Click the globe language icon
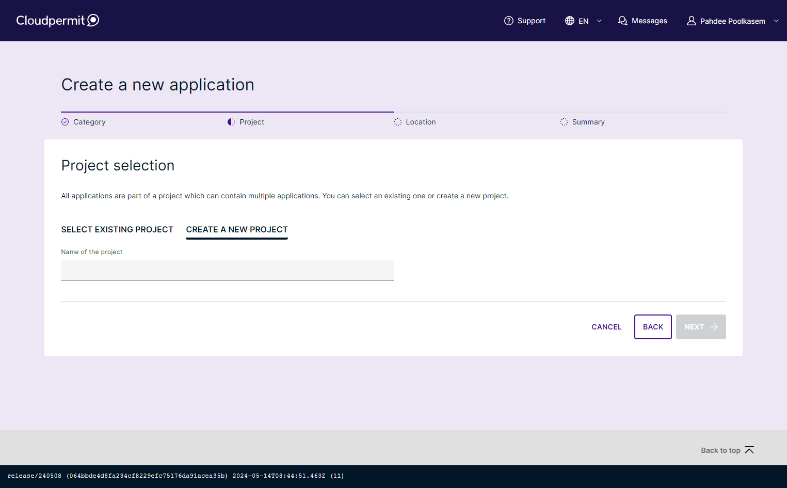The width and height of the screenshot is (787, 488). (570, 21)
